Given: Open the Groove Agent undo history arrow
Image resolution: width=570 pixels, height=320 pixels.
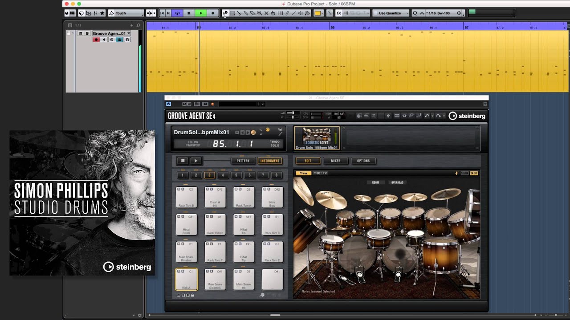Looking at the screenshot, I should click(x=432, y=116).
